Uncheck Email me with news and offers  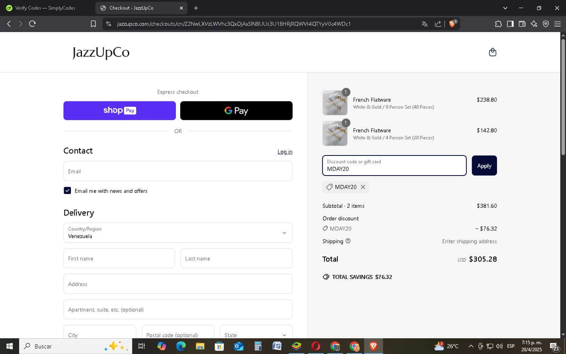click(x=67, y=191)
